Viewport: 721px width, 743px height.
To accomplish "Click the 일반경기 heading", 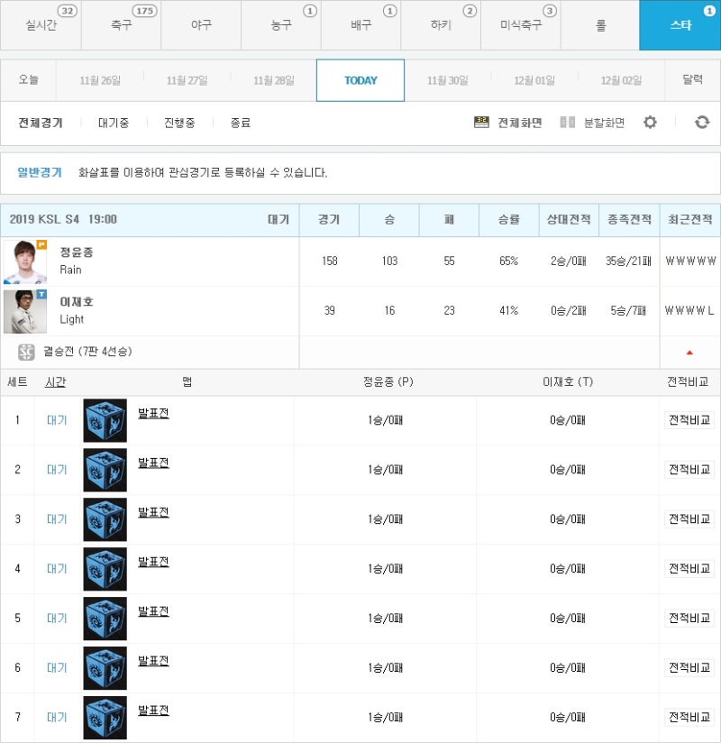I will click(x=40, y=172).
